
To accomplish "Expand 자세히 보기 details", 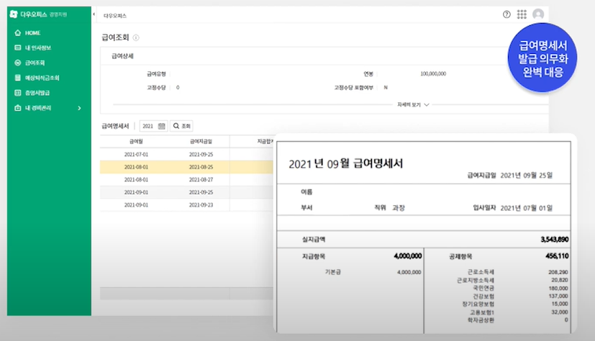I will coord(413,105).
